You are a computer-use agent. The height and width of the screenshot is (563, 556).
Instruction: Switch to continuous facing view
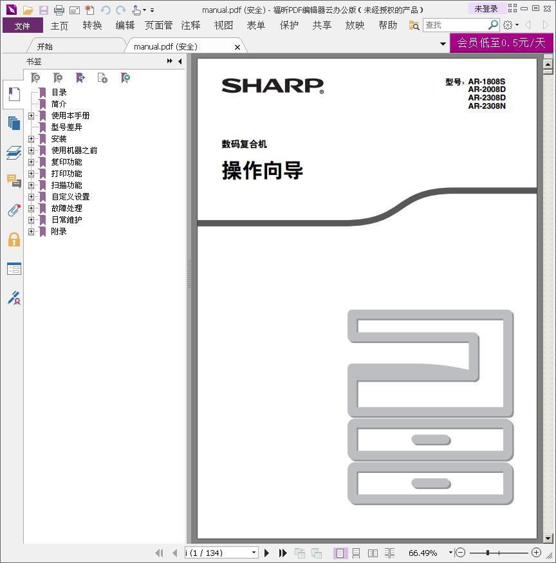pyautogui.click(x=389, y=553)
